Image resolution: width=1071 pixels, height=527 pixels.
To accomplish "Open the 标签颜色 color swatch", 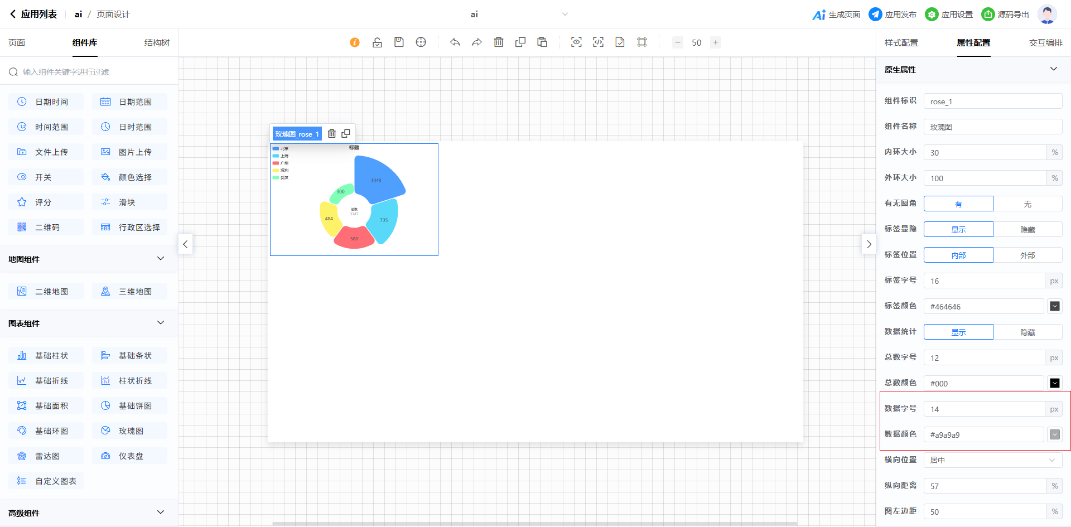I will pos(1054,306).
